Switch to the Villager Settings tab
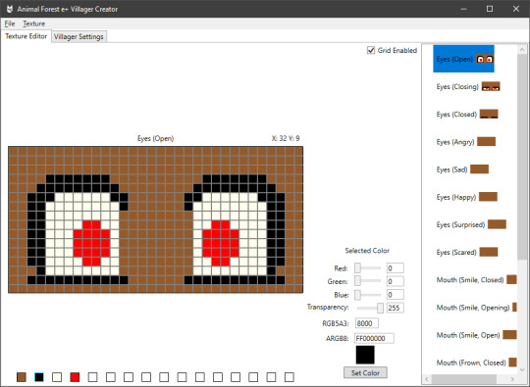This screenshot has width=530, height=387. 79,36
